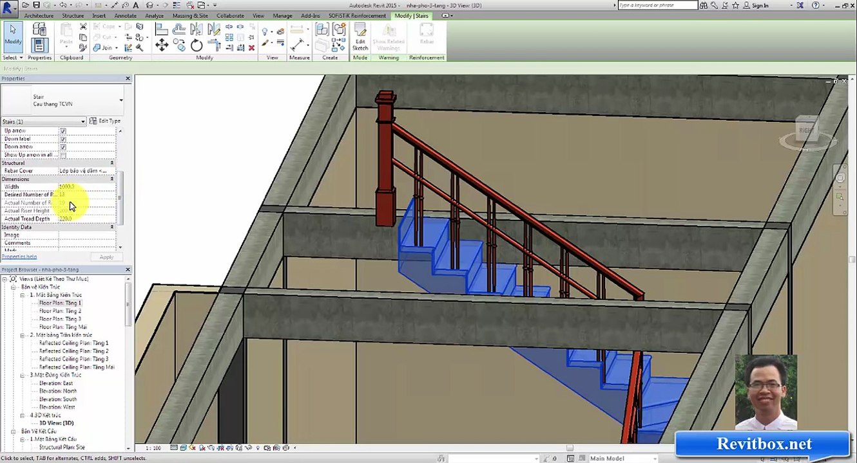Select Floor Plan: Tầng 2 in browser
The image size is (857, 463).
tap(60, 311)
